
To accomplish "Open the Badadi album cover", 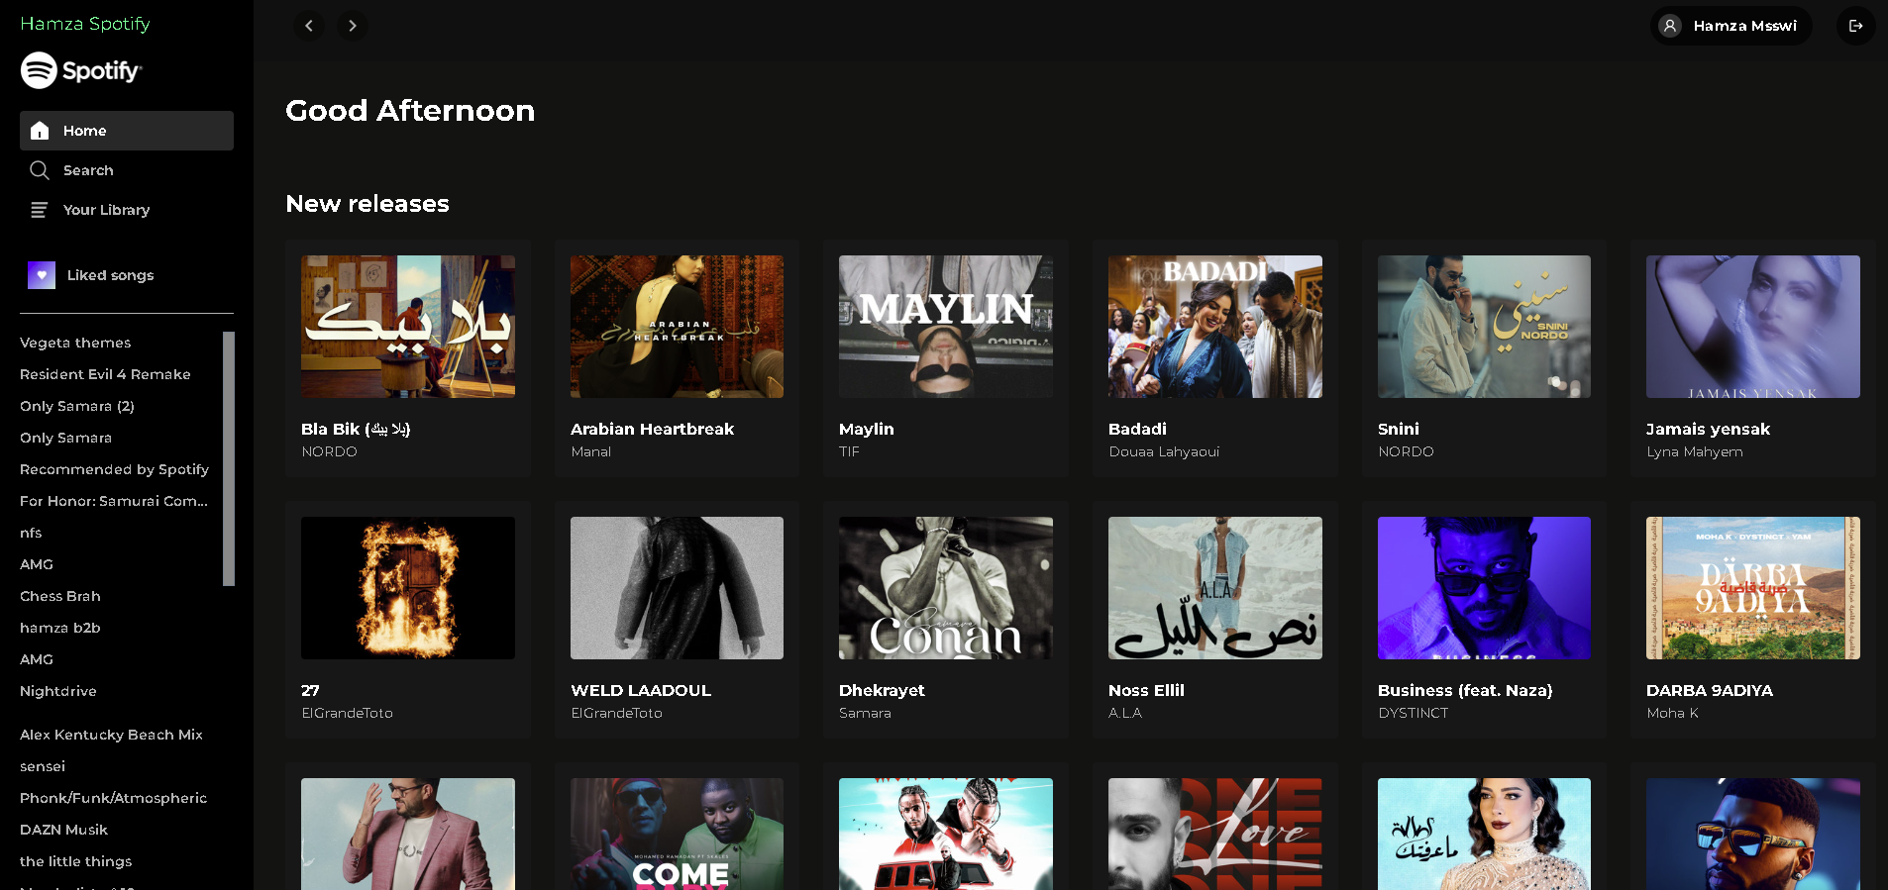I will [1215, 327].
